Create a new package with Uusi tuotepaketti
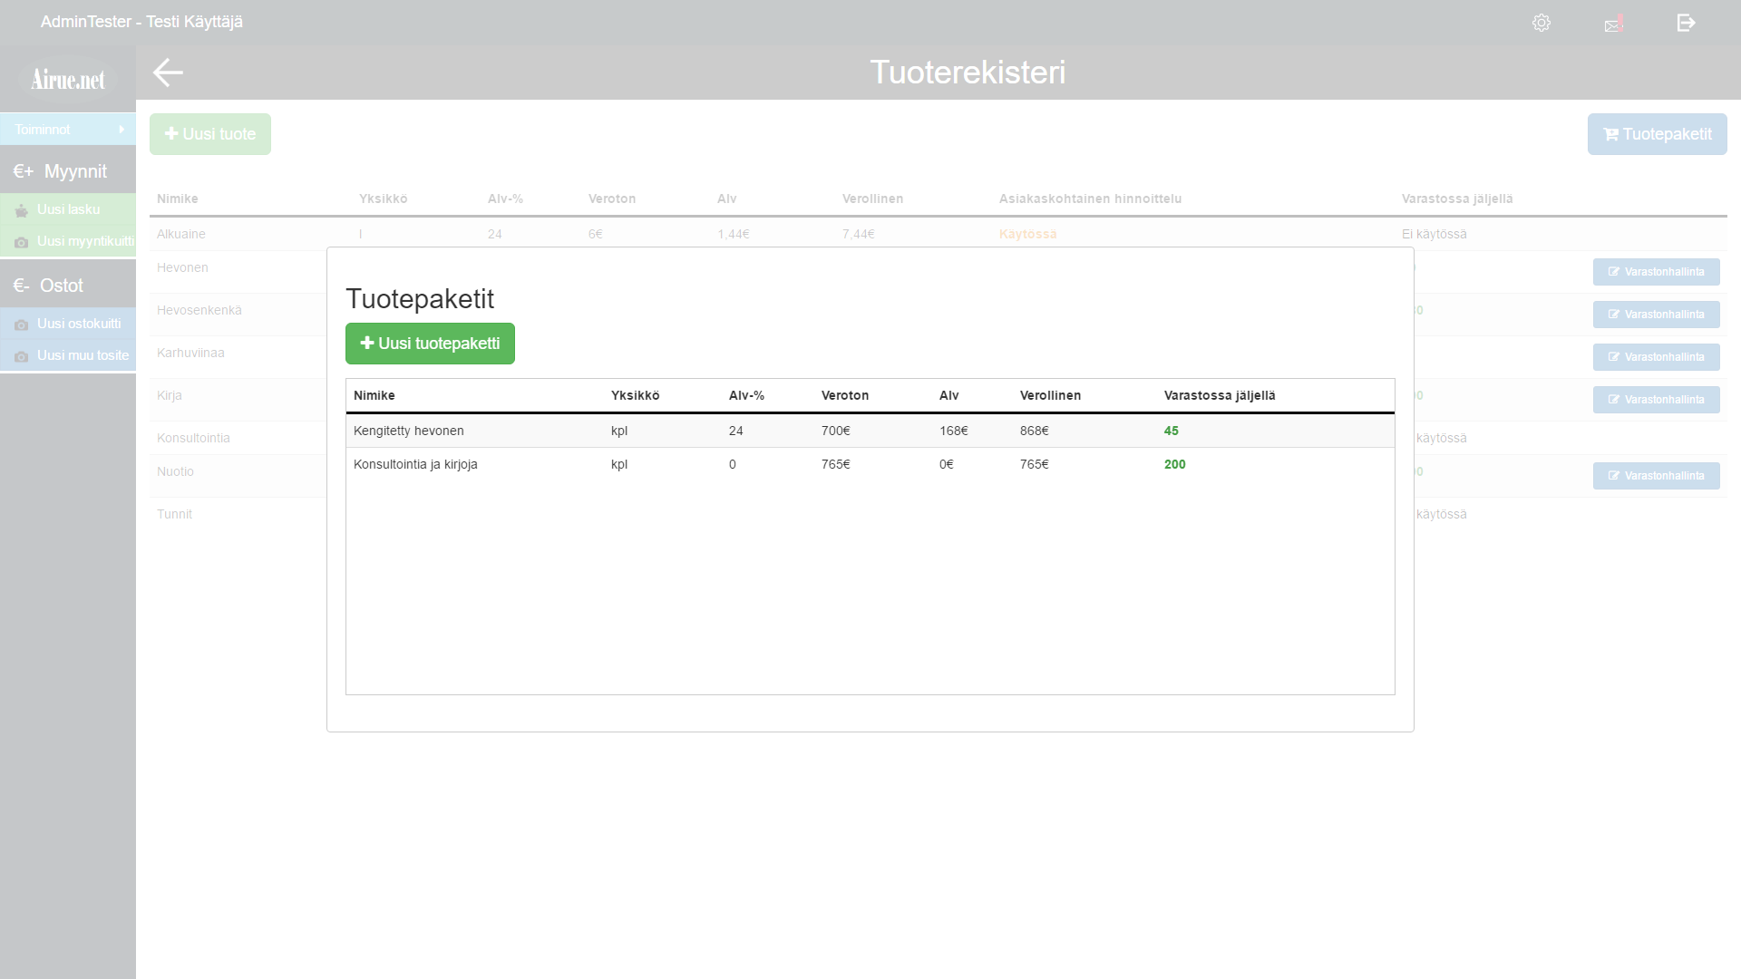The image size is (1741, 979). [430, 344]
